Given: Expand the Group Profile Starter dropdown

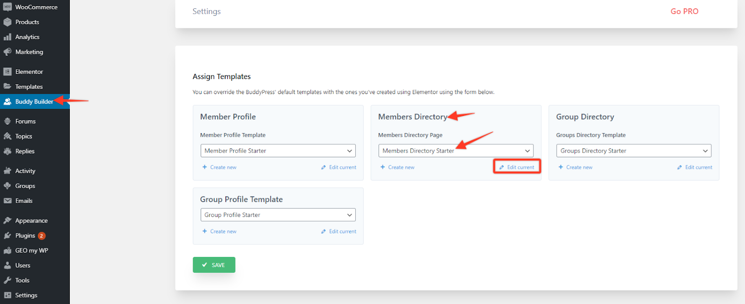Looking at the screenshot, I should pos(278,215).
